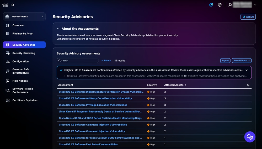262x149 pixels.
Task: Open Digital Signature Verification Bypass advisory
Action: [101, 92]
